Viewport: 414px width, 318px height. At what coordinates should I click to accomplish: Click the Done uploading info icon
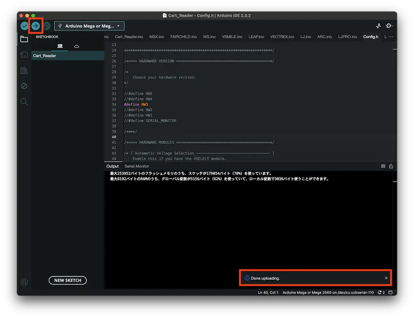click(247, 278)
